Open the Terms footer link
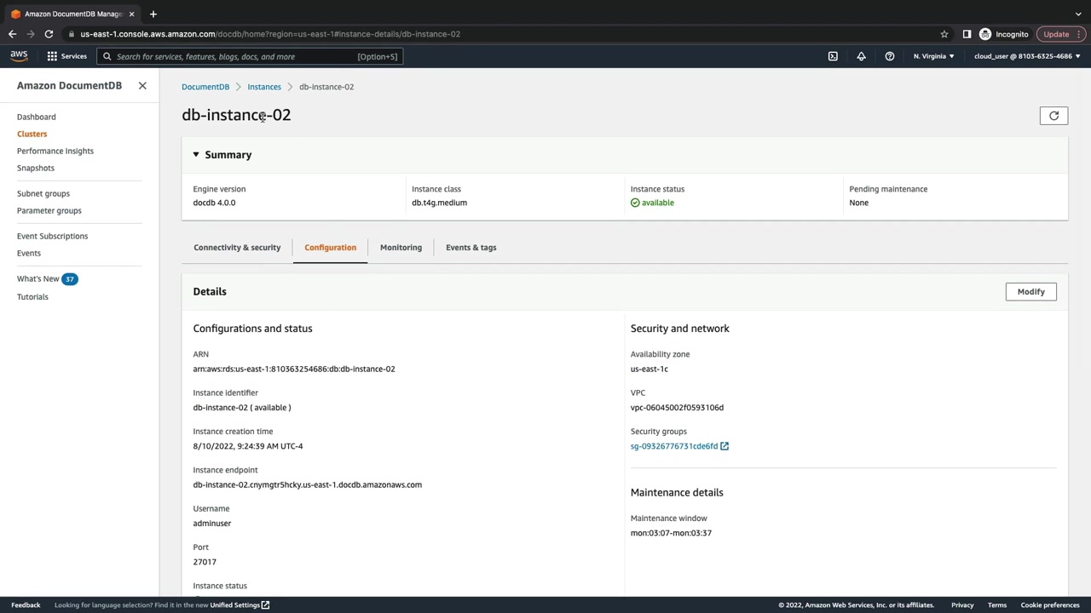 pyautogui.click(x=997, y=605)
